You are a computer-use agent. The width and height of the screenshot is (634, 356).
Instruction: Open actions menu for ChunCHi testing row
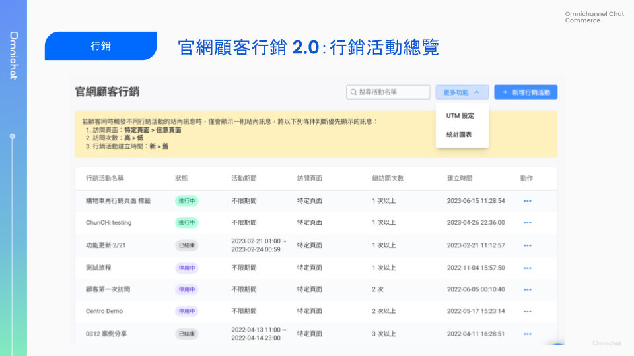click(x=527, y=223)
